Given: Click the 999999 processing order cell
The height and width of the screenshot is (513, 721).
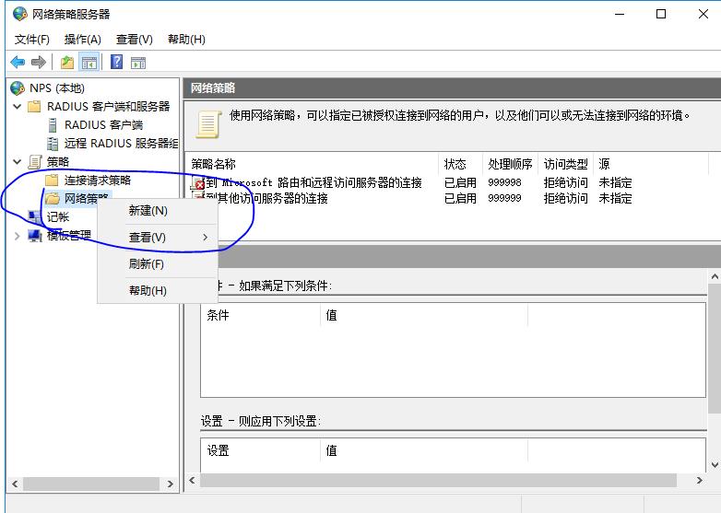Looking at the screenshot, I should [x=504, y=198].
